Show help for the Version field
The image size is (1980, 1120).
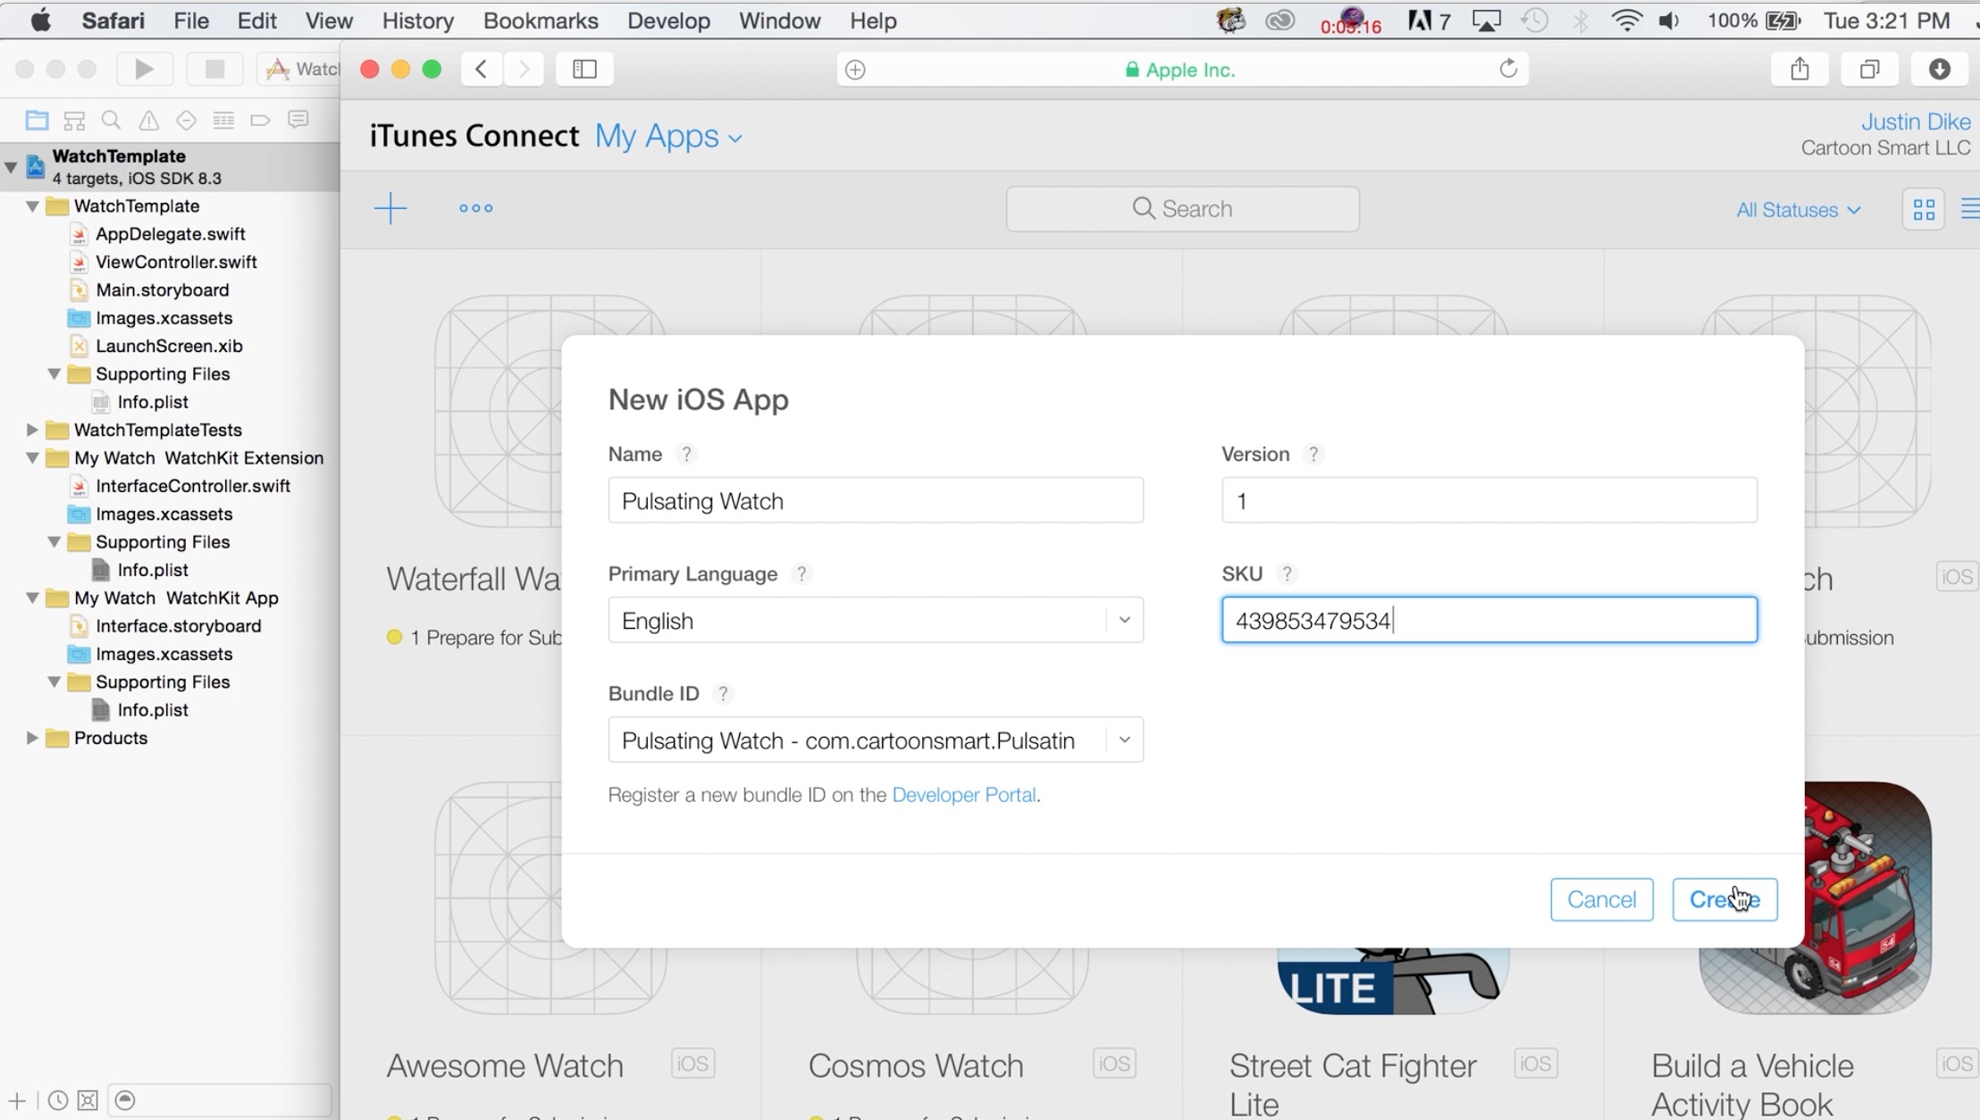click(x=1313, y=454)
